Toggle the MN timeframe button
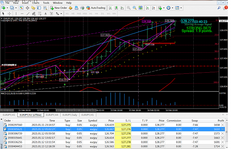The width and height of the screenshot is (231, 149). point(114,14)
